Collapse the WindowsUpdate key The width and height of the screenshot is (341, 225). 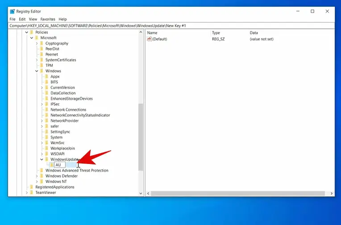[42, 160]
